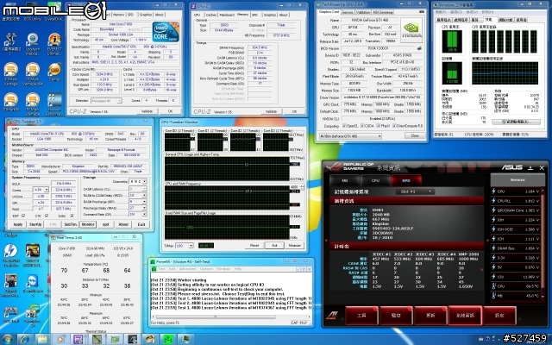Click Reset in CPU-Tweaker Monitor
The image size is (552, 345).
[254, 245]
